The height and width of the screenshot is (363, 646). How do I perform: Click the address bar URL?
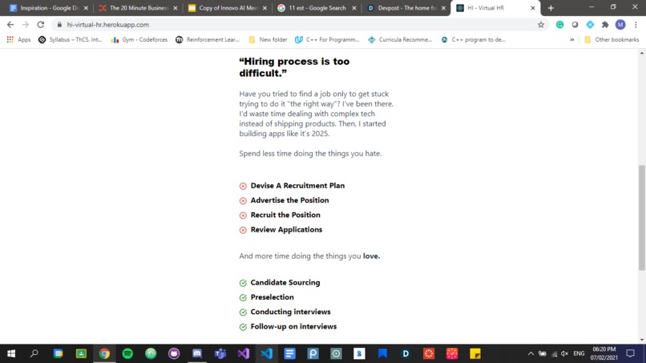(108, 25)
